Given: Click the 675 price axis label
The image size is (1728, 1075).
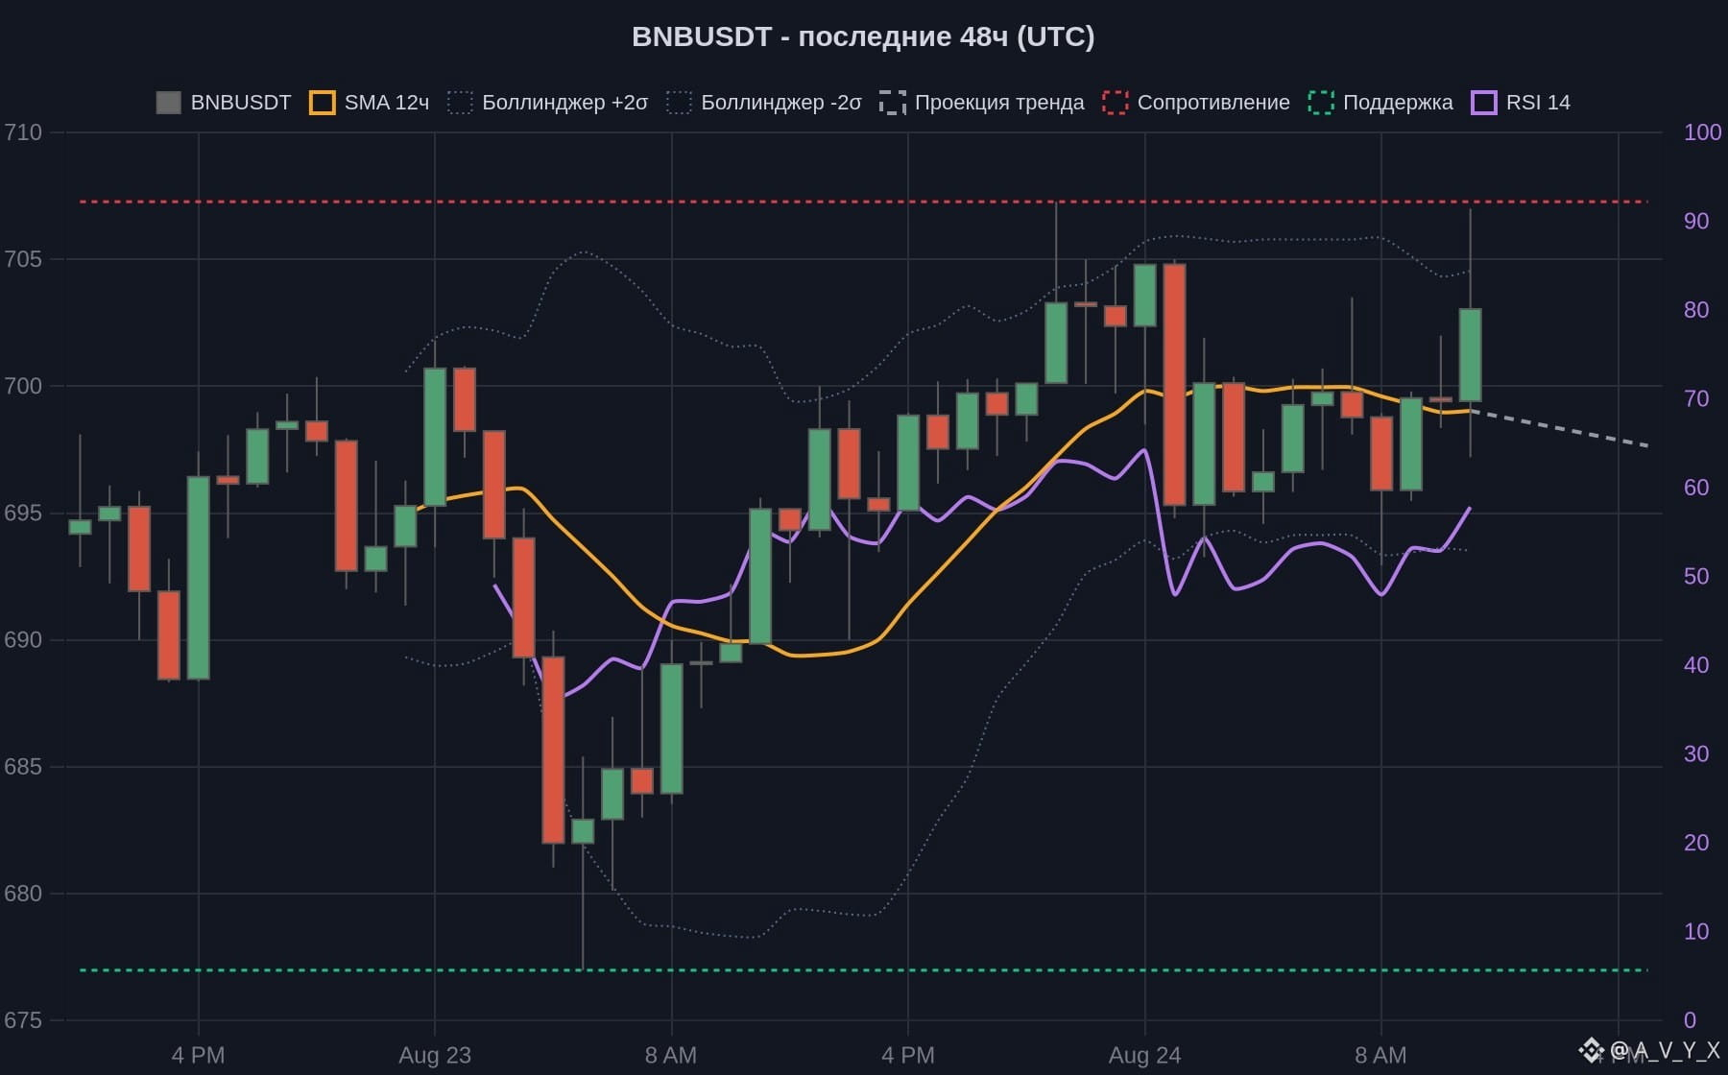Looking at the screenshot, I should [x=23, y=1020].
